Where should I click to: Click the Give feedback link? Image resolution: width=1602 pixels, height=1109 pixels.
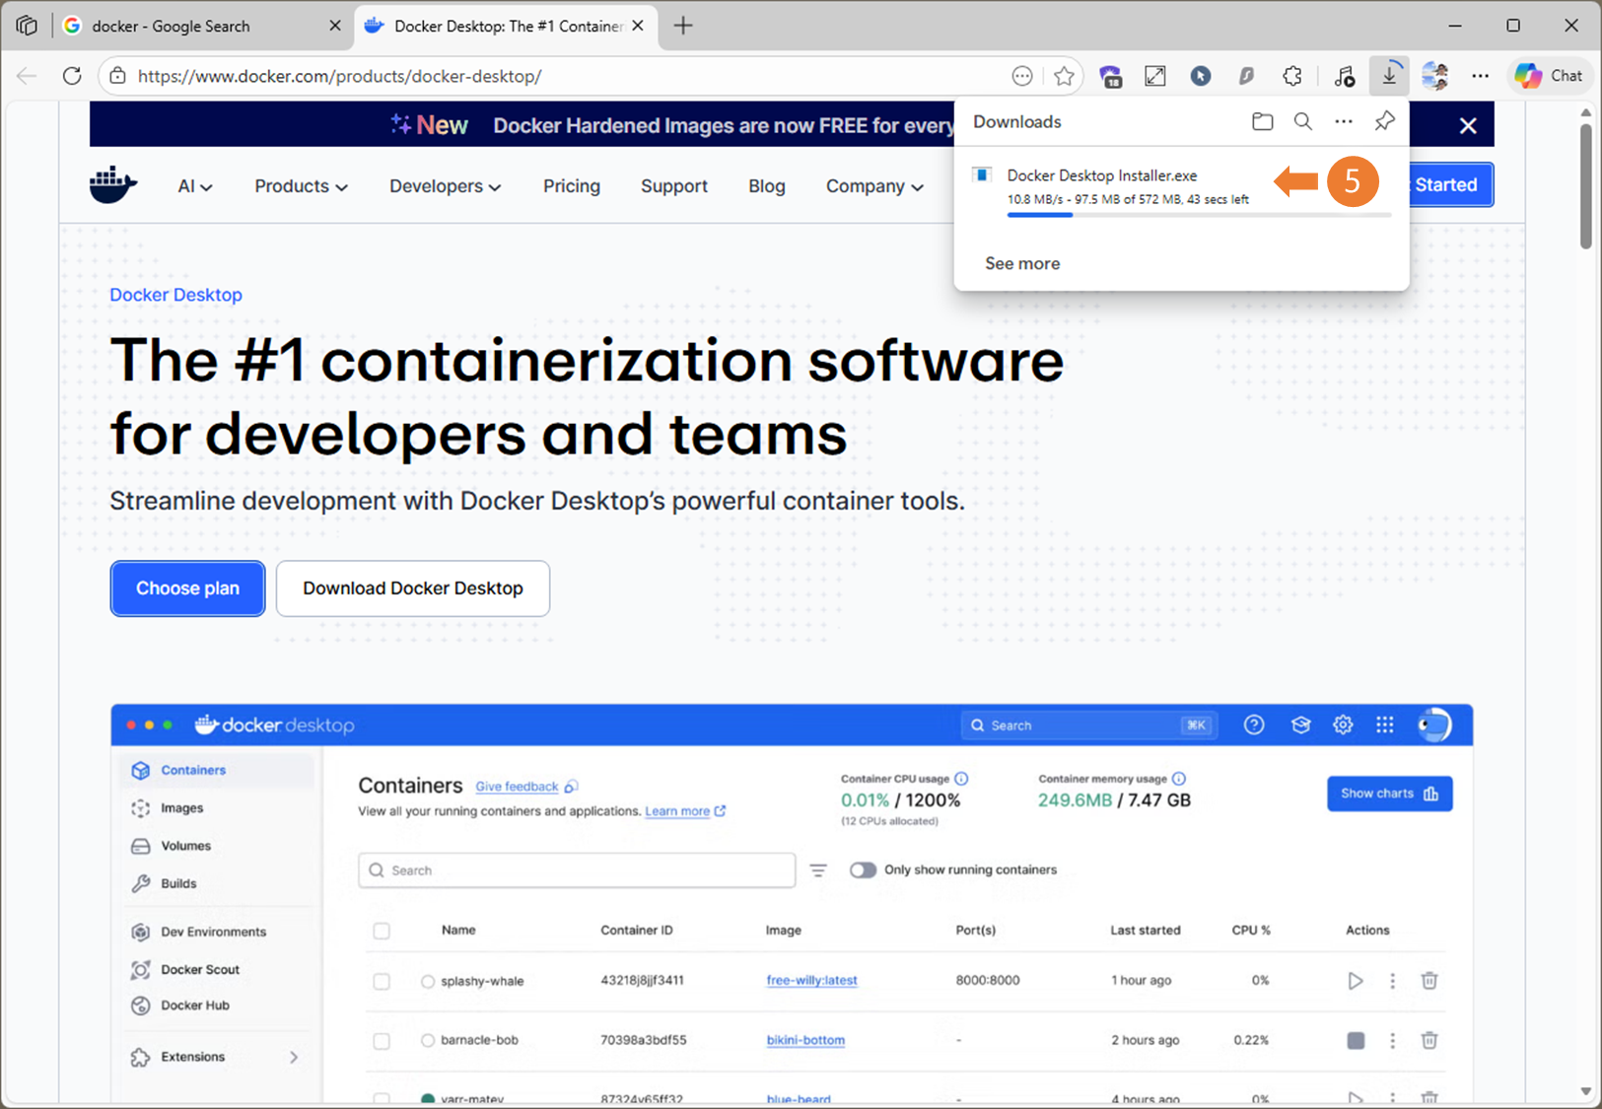tap(517, 787)
